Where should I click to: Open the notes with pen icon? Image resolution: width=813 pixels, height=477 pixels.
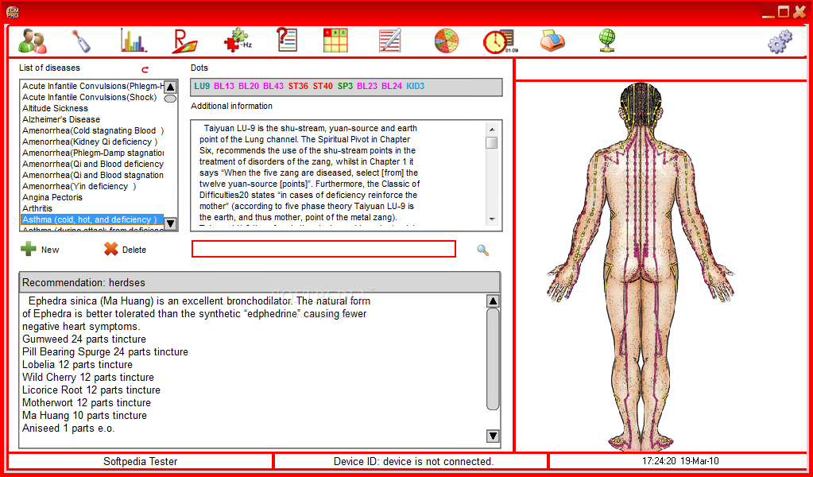coord(390,41)
